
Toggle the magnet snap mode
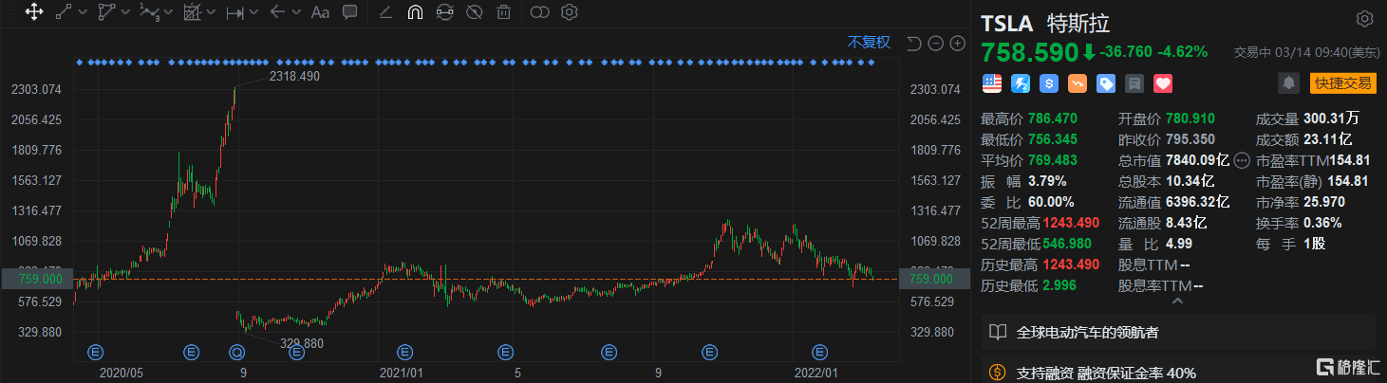coord(415,12)
